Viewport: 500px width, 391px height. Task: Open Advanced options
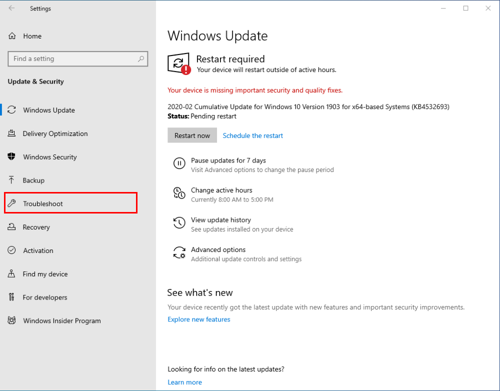click(218, 249)
